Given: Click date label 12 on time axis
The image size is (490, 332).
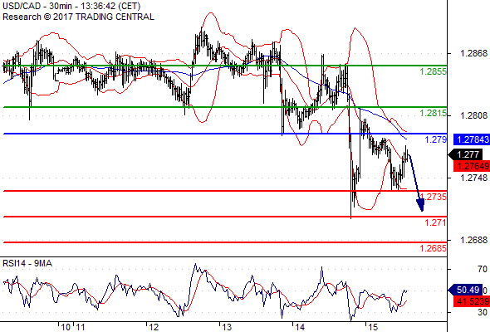Looking at the screenshot, I should click(x=154, y=327).
